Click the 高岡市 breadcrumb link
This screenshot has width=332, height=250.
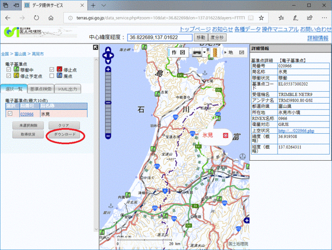click(38, 54)
